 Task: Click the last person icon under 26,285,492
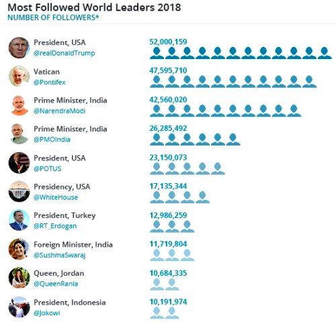coord(233,140)
